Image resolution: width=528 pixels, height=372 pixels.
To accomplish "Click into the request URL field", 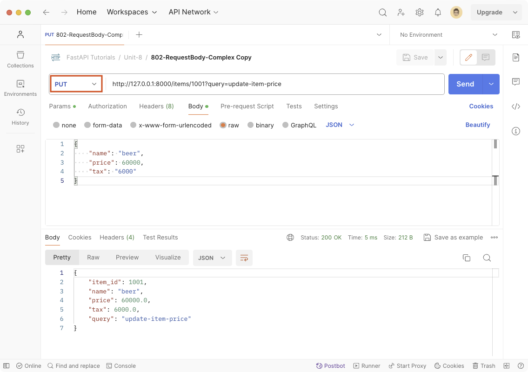I will click(274, 84).
